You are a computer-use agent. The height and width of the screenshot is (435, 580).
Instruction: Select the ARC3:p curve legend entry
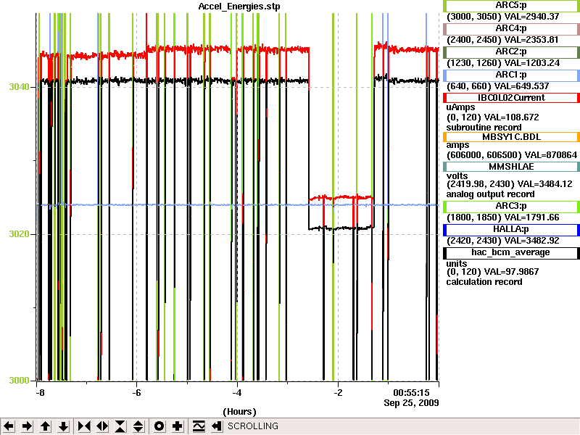[511, 207]
